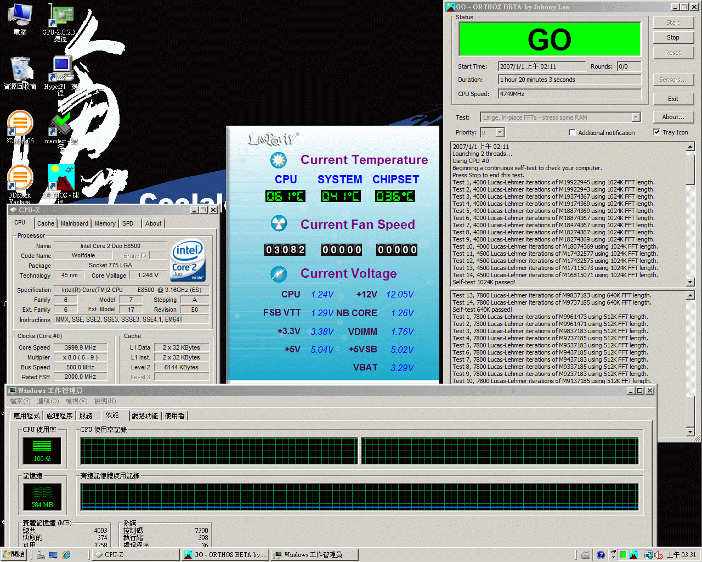This screenshot has height=562, width=702.
Task: Switch to the Cache tab in CPU-Z
Action: [x=46, y=223]
